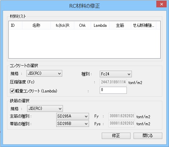Select the 主筋 column header
This screenshot has width=169, height=147.
[120, 25]
